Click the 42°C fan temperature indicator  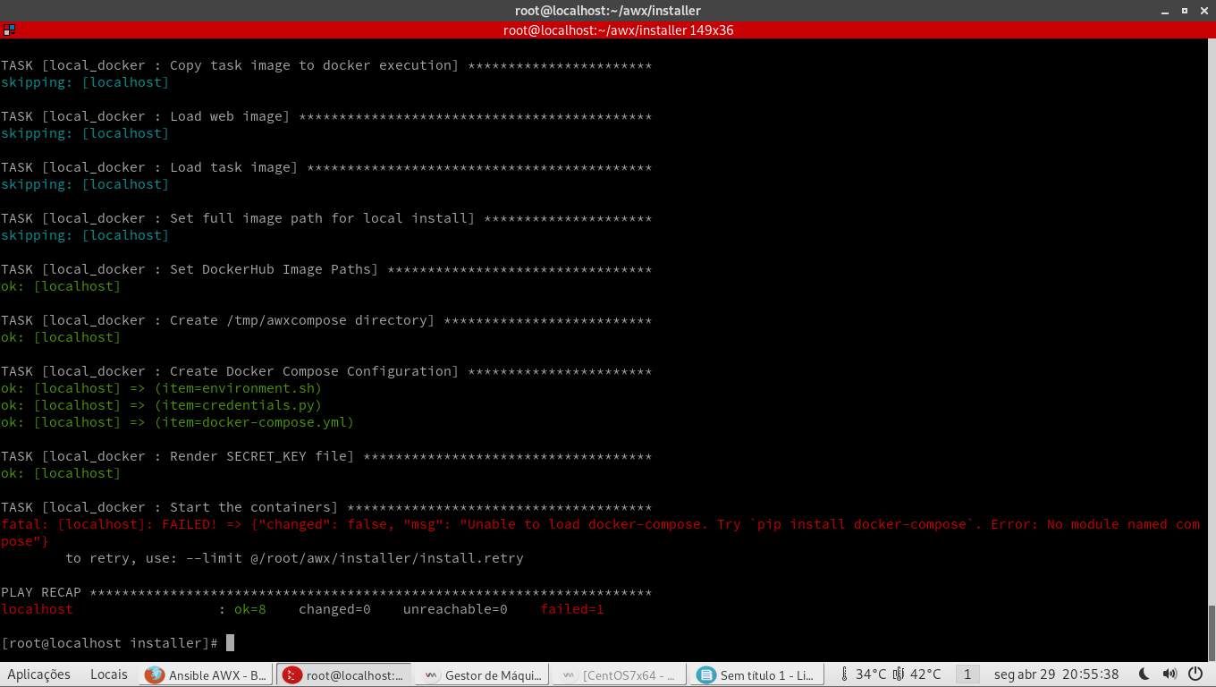pyautogui.click(x=916, y=674)
